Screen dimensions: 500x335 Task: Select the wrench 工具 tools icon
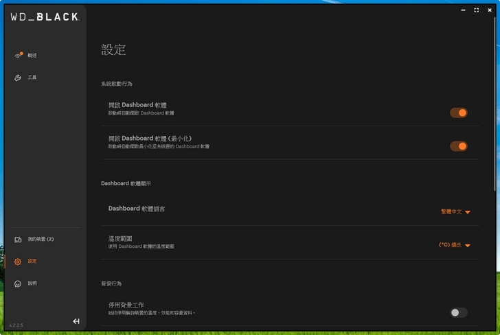coord(18,78)
